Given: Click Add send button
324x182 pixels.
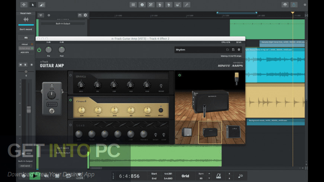Looking at the screenshot, I should (25, 166).
